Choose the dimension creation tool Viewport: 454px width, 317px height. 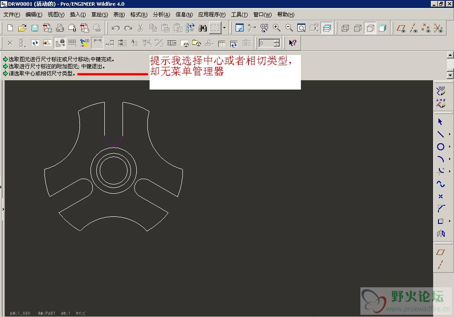97,43
